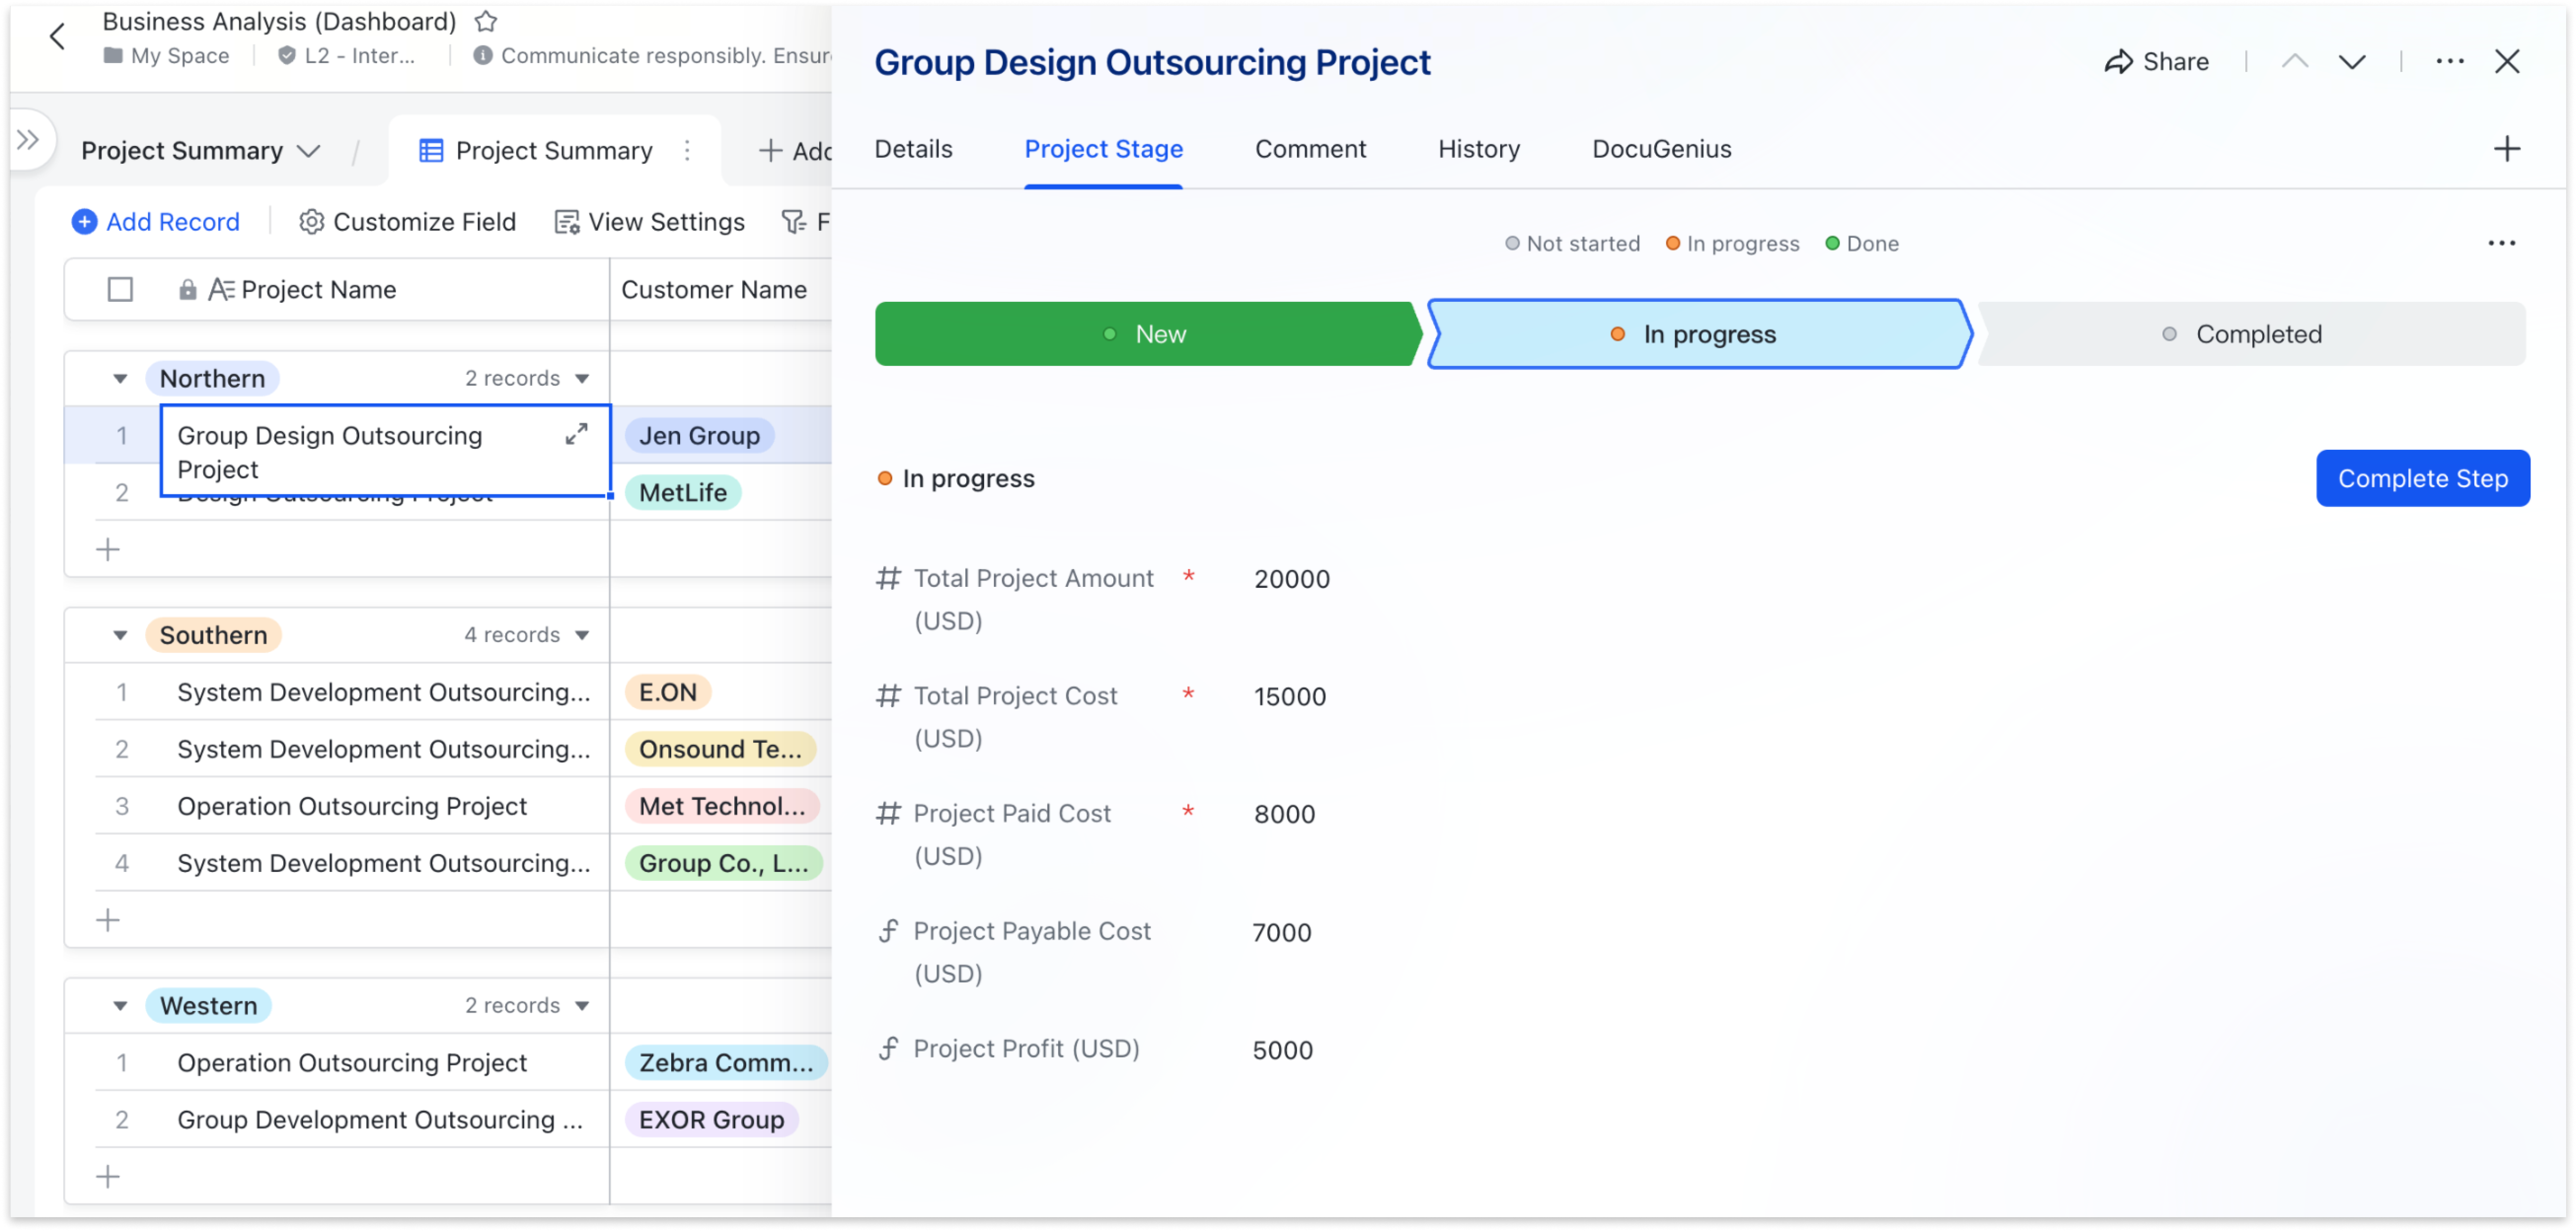
Task: Expand the Group Design Outsourcing Project record
Action: (576, 434)
